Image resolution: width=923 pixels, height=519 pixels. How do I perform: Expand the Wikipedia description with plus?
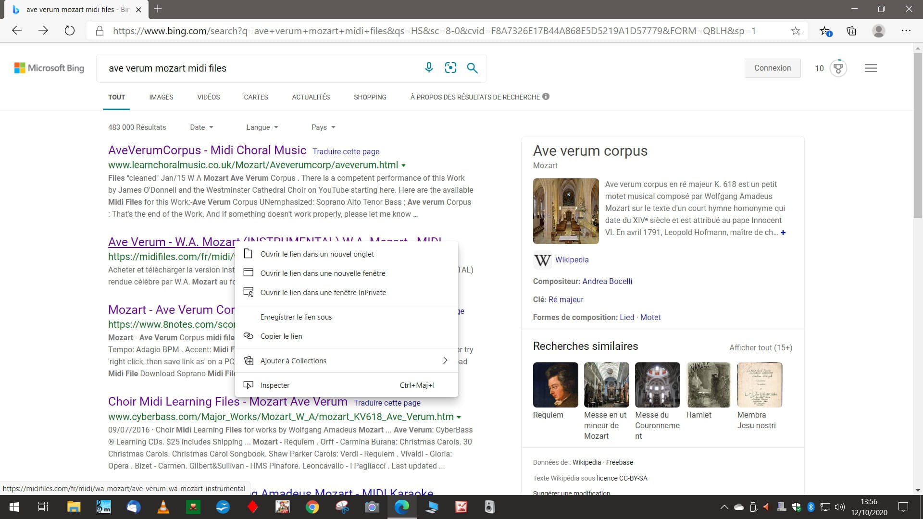(x=783, y=233)
